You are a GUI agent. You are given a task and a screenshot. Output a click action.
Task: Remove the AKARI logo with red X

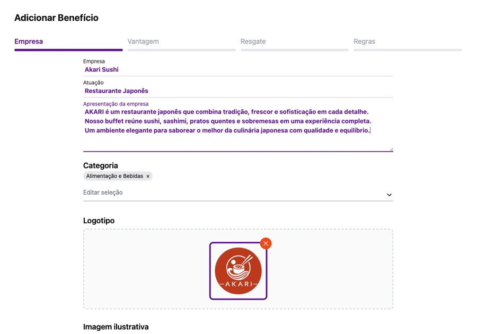[x=266, y=243]
